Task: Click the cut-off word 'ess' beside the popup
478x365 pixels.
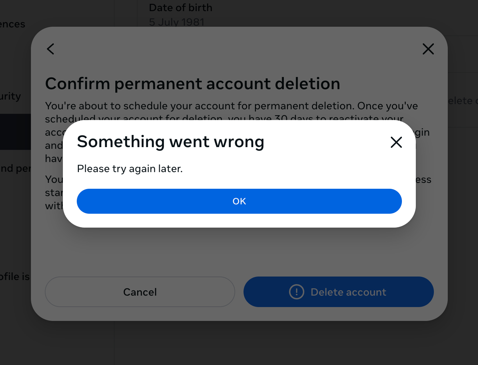Action: point(423,180)
